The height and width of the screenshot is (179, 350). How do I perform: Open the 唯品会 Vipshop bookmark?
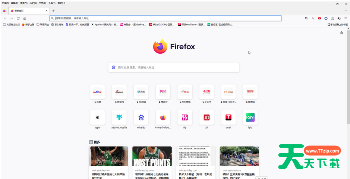pos(133,25)
